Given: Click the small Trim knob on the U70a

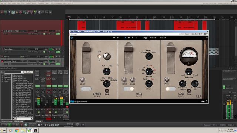Looking at the screenshot, I should click(x=189, y=91).
